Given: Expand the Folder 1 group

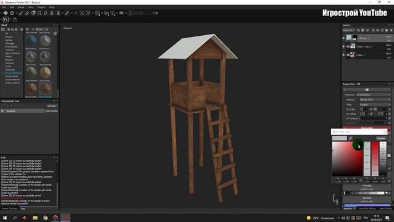Looking at the screenshot, I should coord(348,55).
